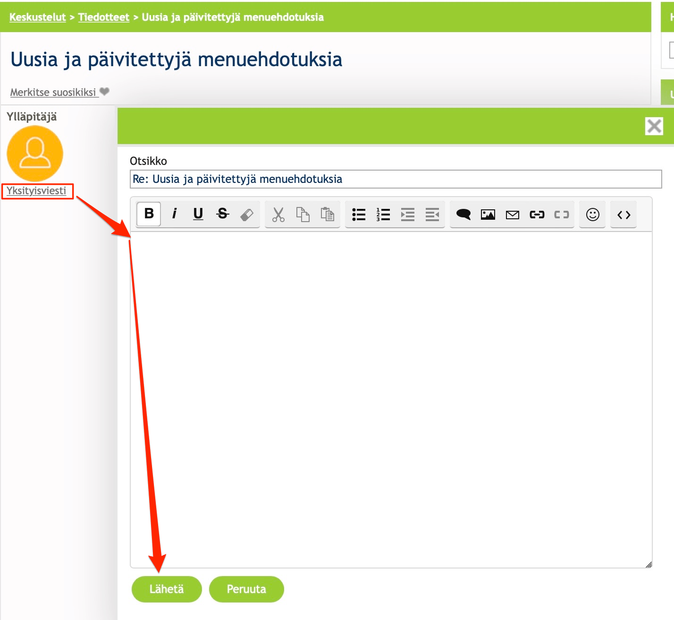The height and width of the screenshot is (620, 674).
Task: Insert an email link with the envelope icon
Action: (x=513, y=214)
